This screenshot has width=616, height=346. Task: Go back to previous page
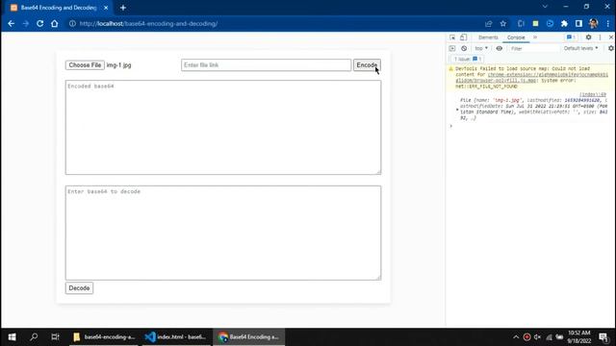point(11,23)
